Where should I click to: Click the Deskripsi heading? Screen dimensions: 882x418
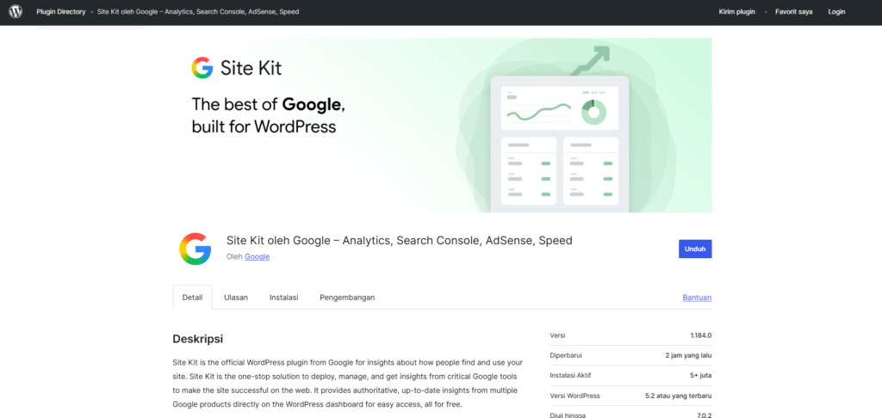[x=198, y=340]
